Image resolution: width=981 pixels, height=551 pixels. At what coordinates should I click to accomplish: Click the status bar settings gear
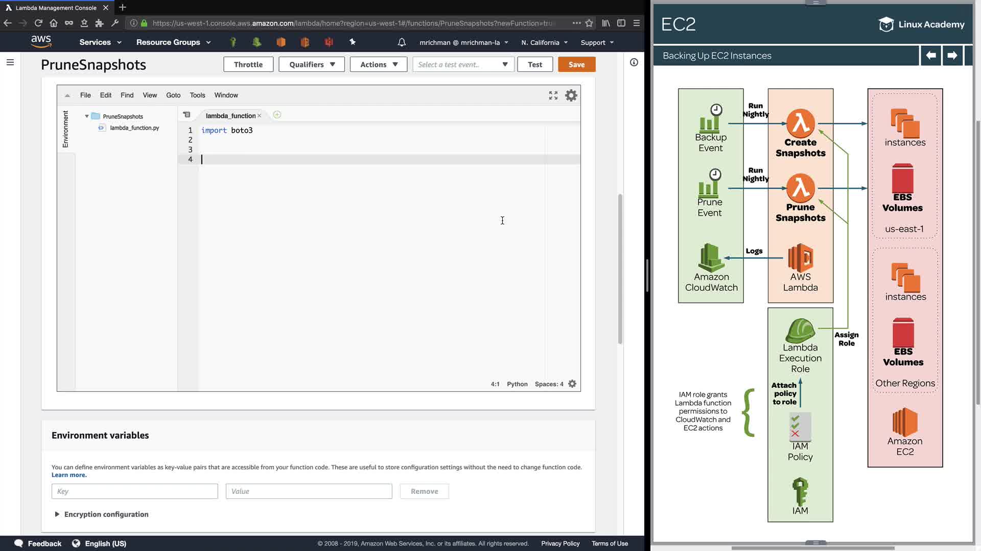[x=572, y=384]
